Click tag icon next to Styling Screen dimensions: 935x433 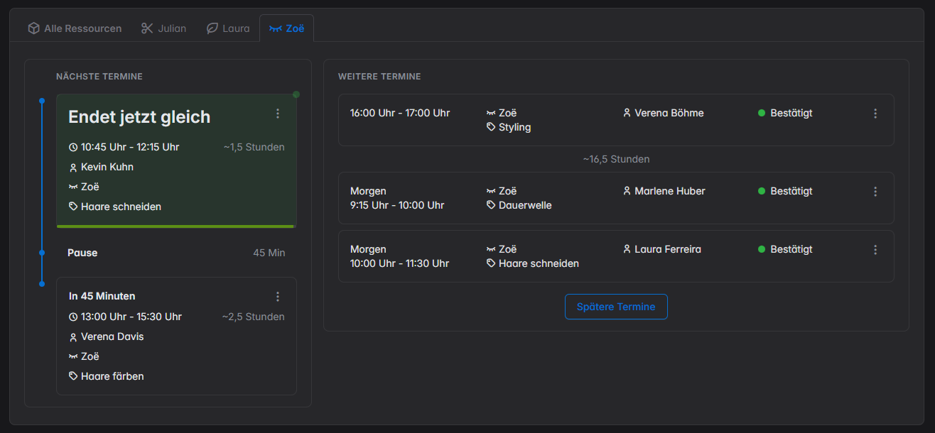pyautogui.click(x=491, y=127)
